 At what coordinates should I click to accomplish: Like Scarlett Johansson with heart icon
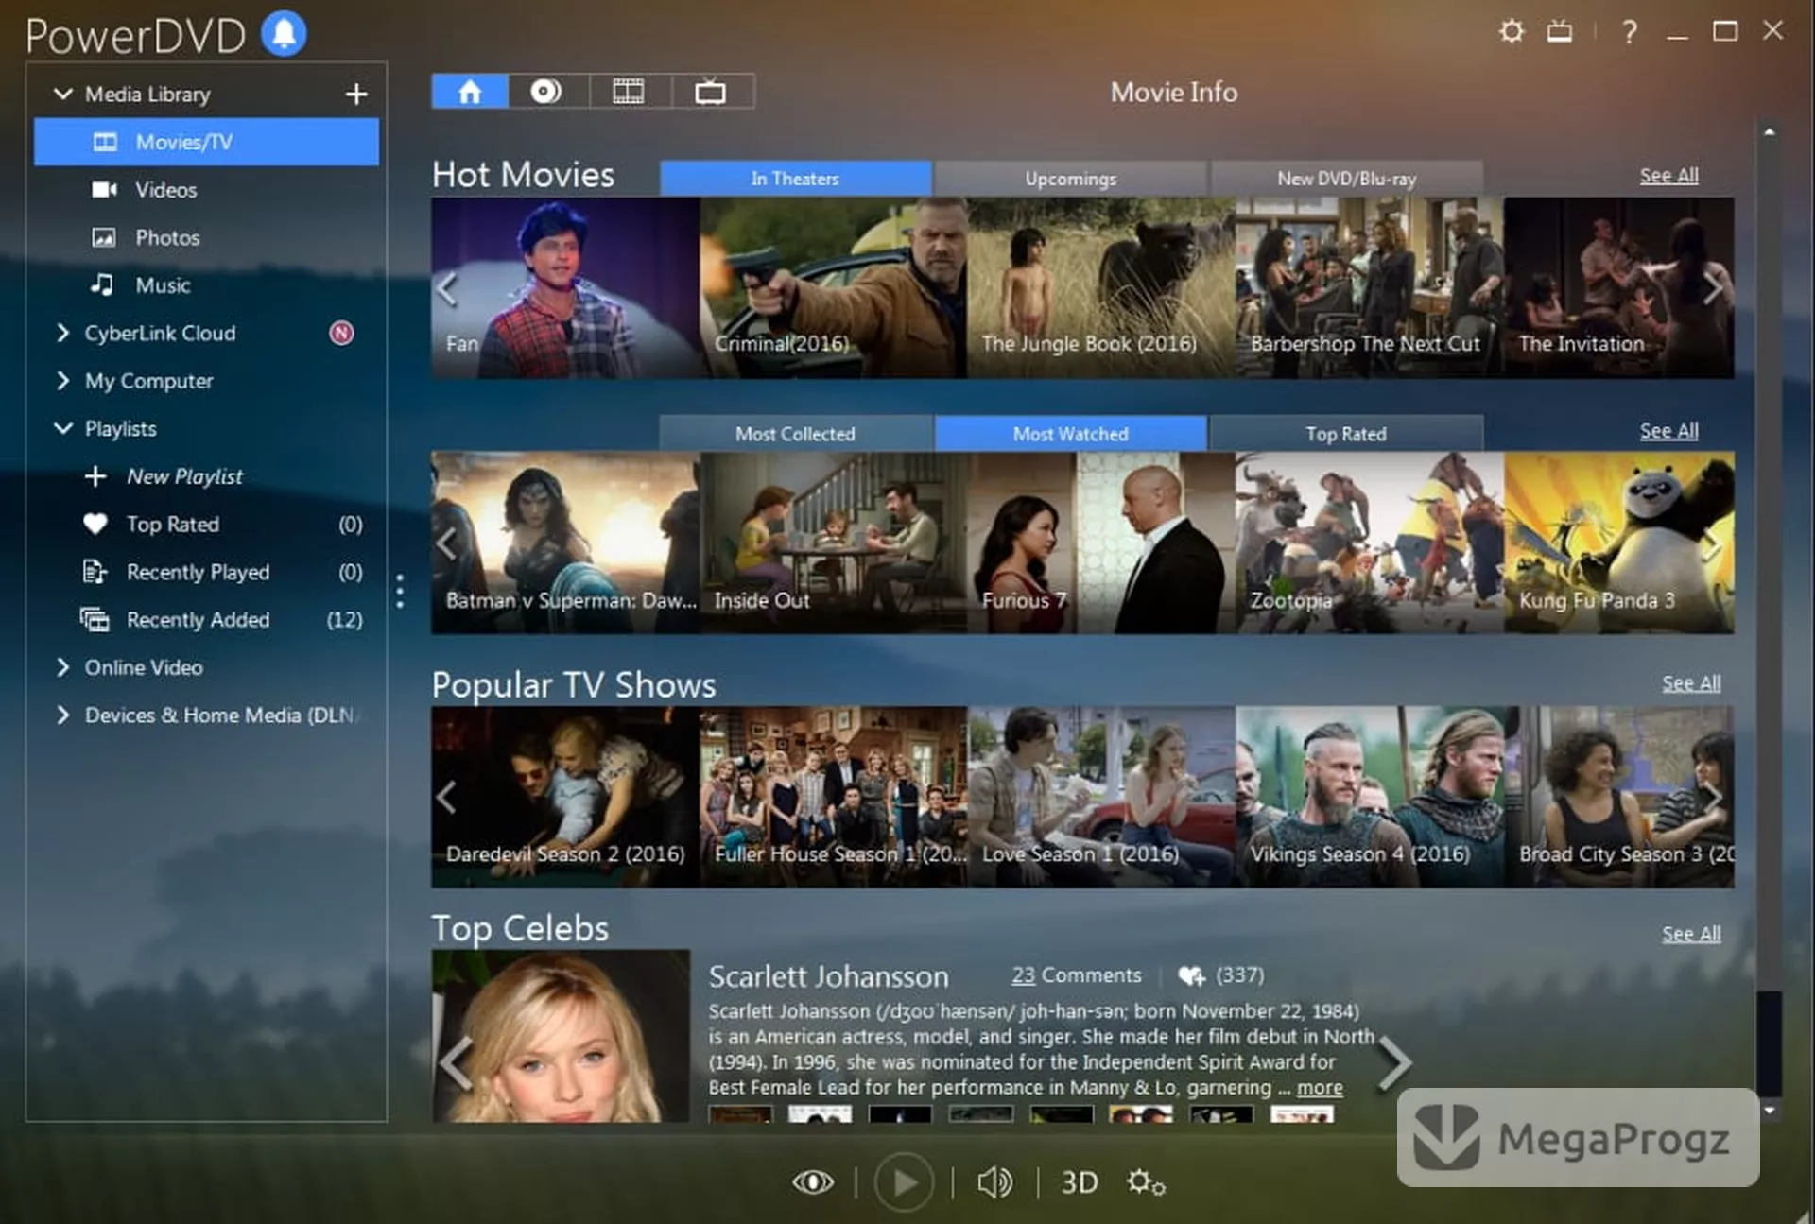click(x=1191, y=975)
